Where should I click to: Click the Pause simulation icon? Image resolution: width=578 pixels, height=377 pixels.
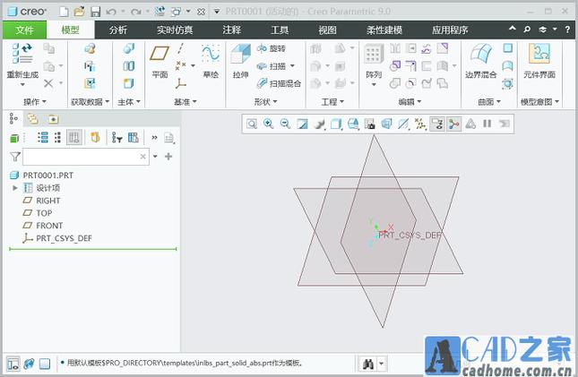[487, 124]
